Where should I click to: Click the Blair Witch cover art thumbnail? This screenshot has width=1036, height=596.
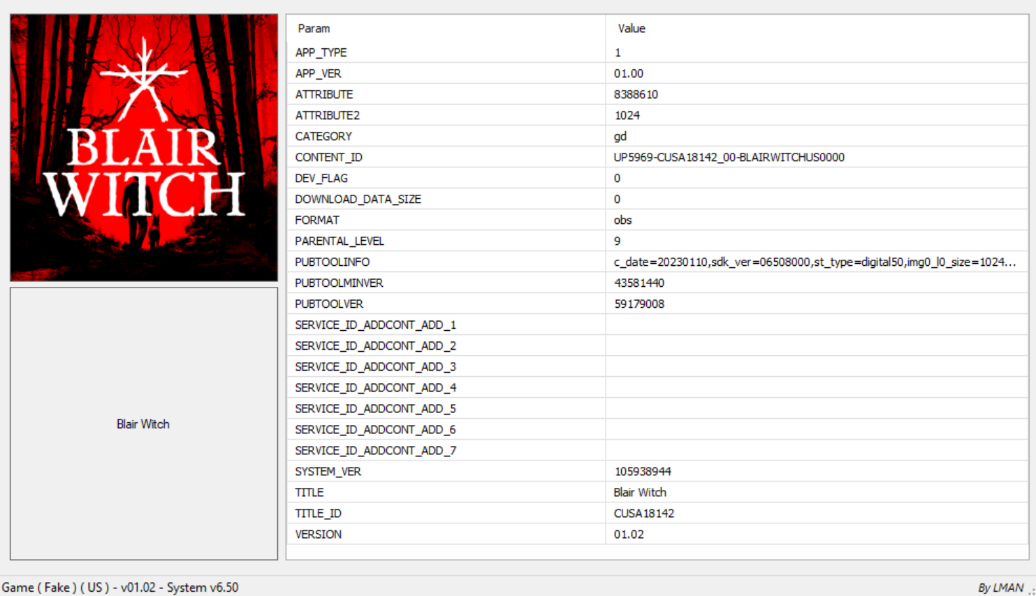[x=144, y=148]
